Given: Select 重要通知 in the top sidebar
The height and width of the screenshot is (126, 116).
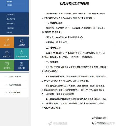Looking at the screenshot, I should coord(9,2).
